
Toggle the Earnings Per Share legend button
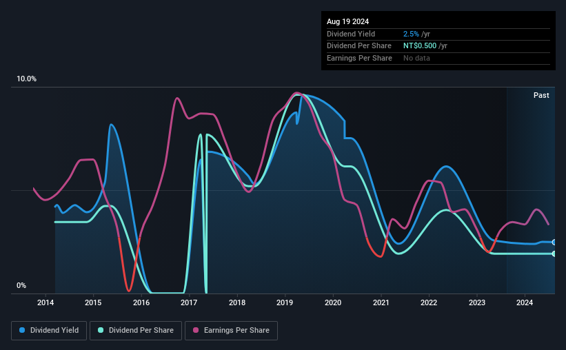point(231,331)
